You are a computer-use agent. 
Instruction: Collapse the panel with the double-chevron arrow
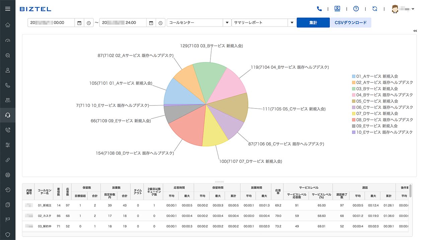tap(415, 31)
